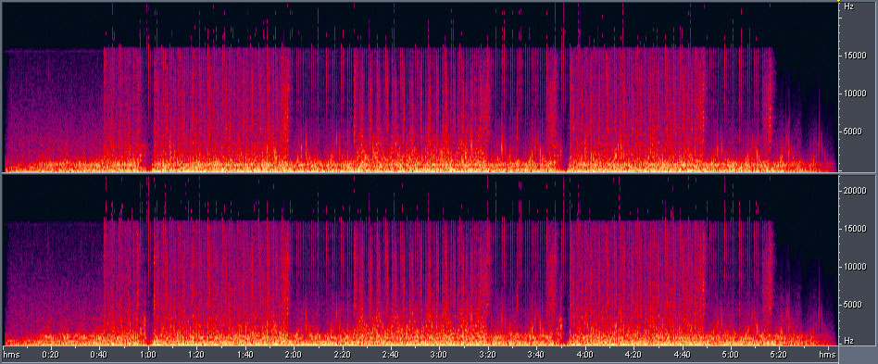Click the 0:20 mark on time ruler

(x=50, y=354)
